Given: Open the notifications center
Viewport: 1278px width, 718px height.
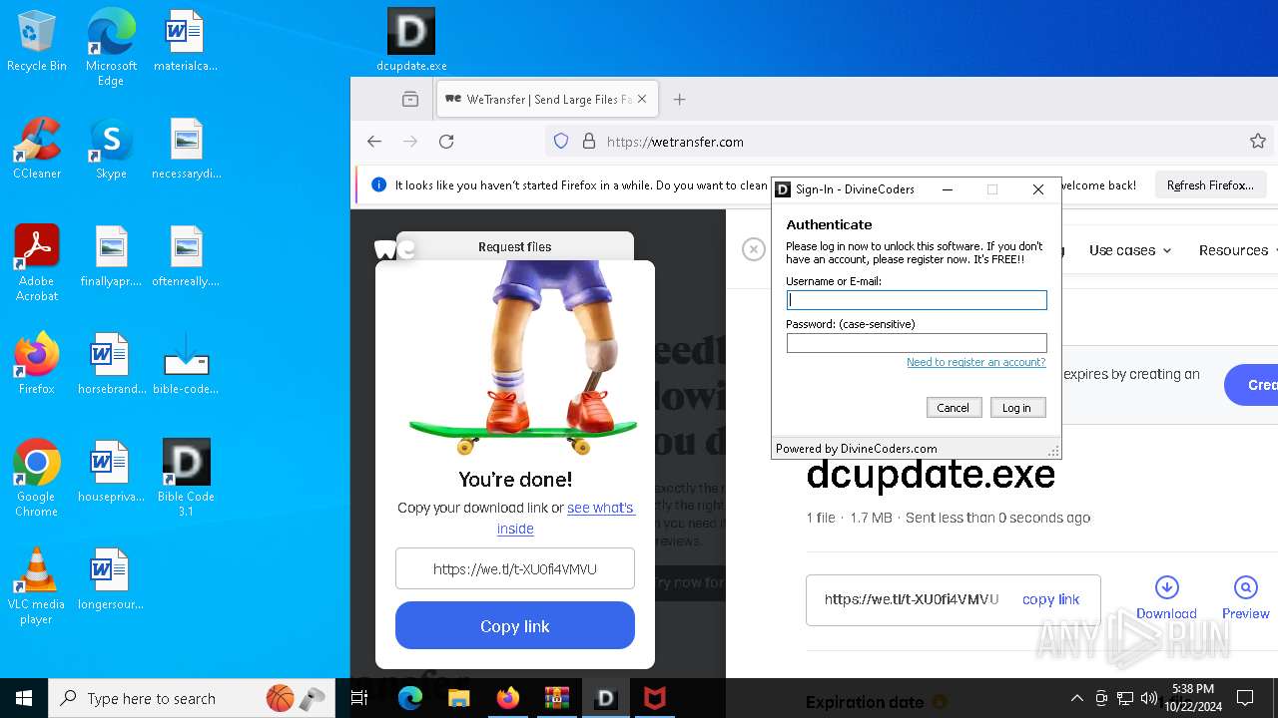Looking at the screenshot, I should [x=1245, y=698].
